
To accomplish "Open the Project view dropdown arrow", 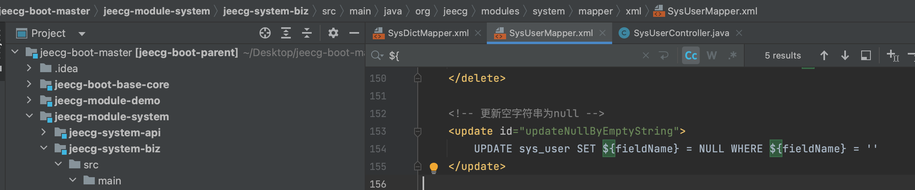I will coord(82,34).
